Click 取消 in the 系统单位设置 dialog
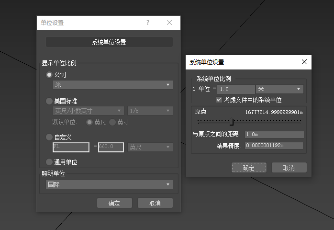334x230 pixels. coord(289,168)
